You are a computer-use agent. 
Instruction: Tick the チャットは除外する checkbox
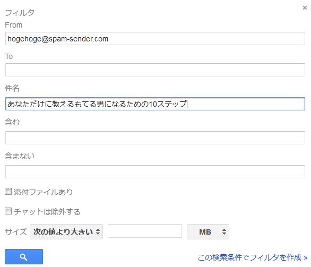click(x=8, y=211)
